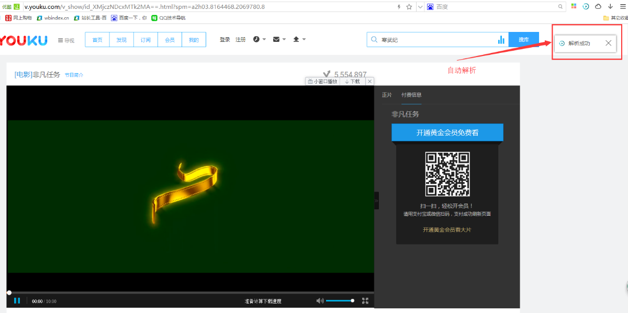This screenshot has width=628, height=313.
Task: Go to the 首页 tab
Action: click(x=97, y=40)
